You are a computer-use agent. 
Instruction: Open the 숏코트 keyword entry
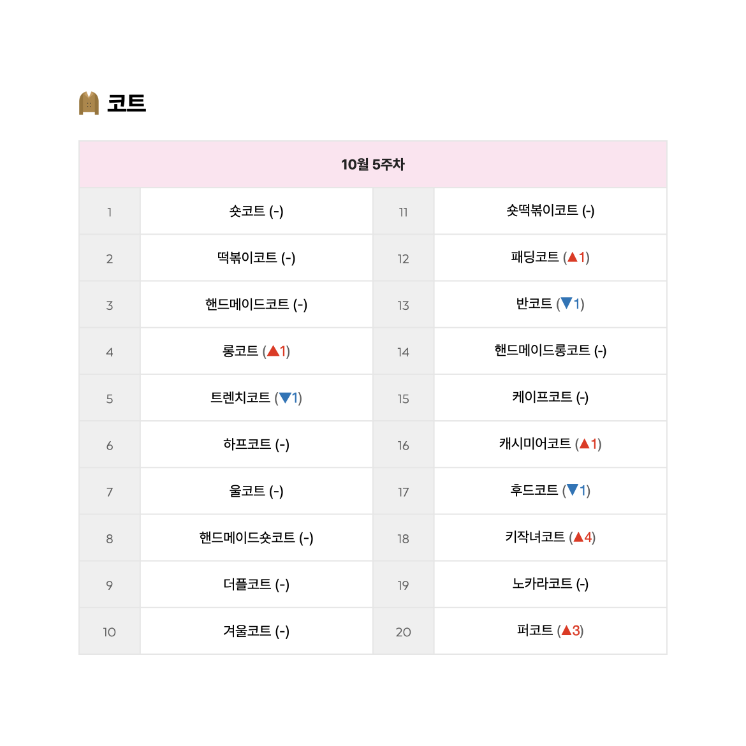coord(256,211)
